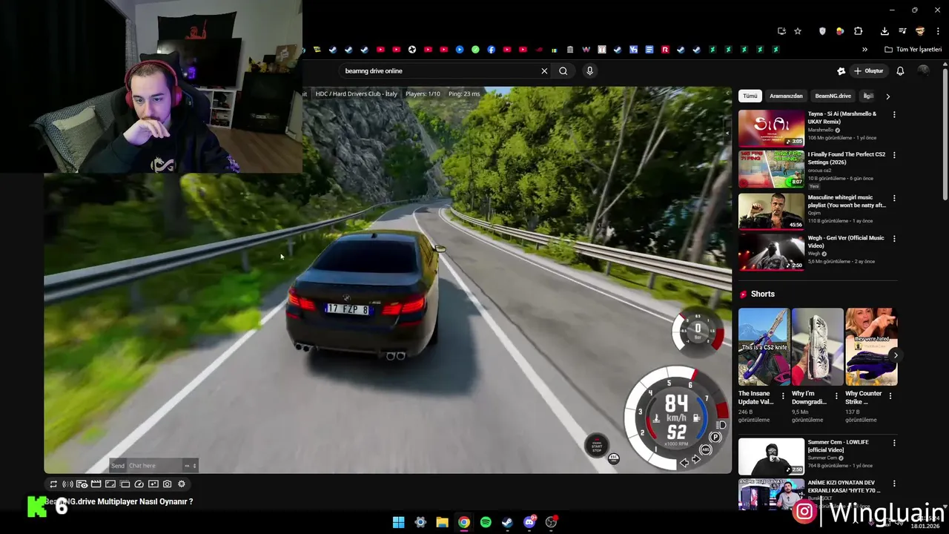Open the Windows Start menu
Screen dimensions: 949x534
[x=398, y=522]
